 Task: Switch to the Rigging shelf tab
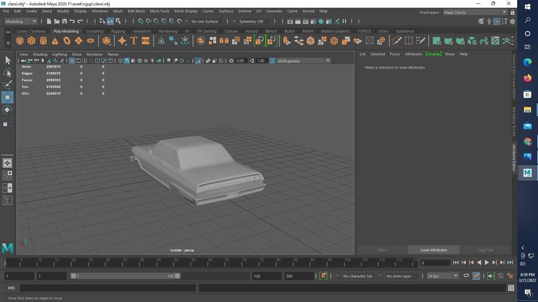(118, 31)
